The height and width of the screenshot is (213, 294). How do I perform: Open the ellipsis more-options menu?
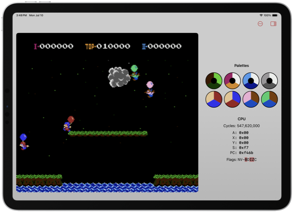(260, 24)
